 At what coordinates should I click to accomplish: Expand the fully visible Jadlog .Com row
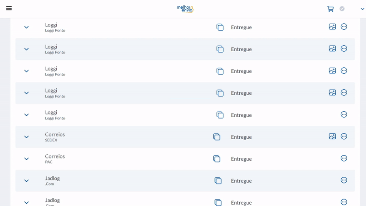click(x=27, y=181)
